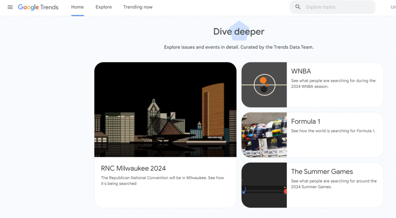Image resolution: width=396 pixels, height=218 pixels.
Task: Switch to the Home tab
Action: [77, 7]
